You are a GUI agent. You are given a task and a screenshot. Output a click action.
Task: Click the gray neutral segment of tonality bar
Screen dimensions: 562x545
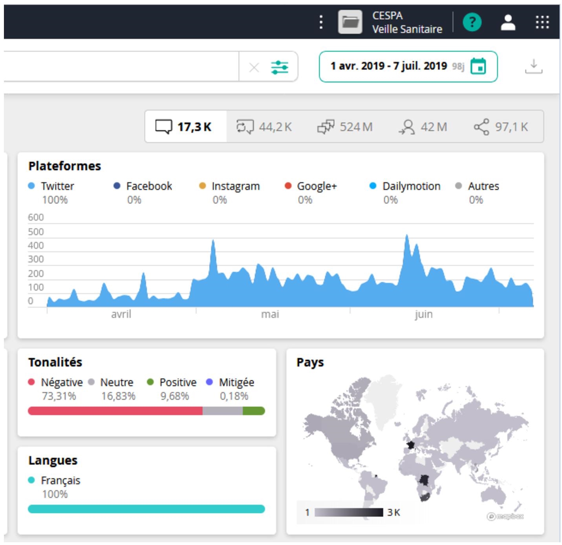pyautogui.click(x=223, y=411)
